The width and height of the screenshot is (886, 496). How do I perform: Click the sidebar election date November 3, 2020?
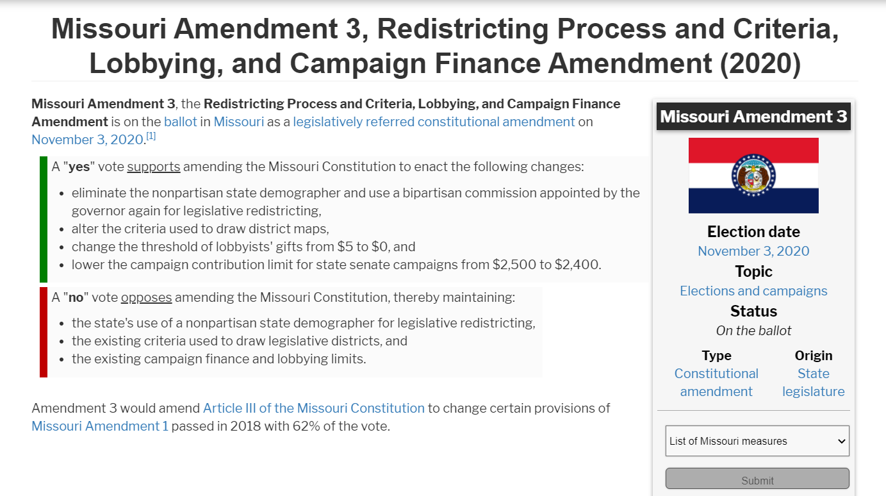click(753, 251)
